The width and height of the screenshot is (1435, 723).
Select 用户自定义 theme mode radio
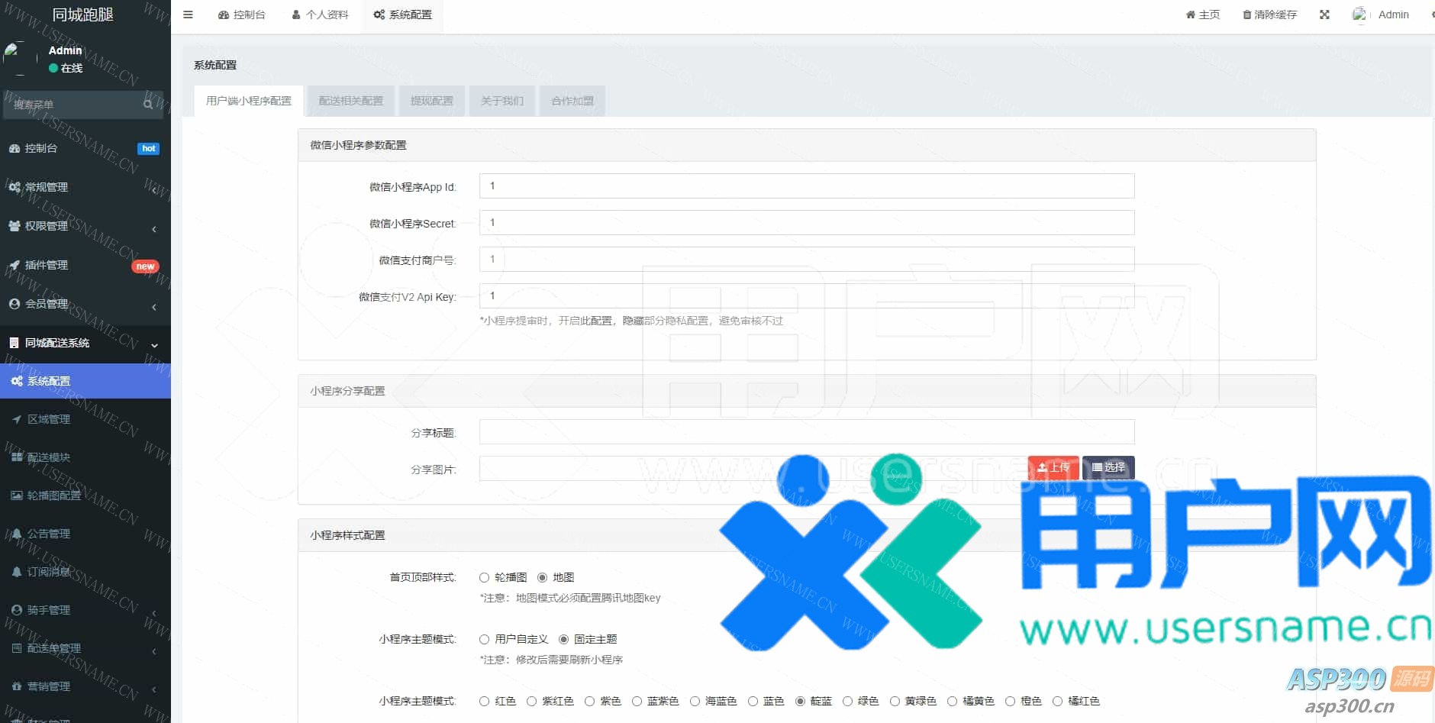[484, 639]
